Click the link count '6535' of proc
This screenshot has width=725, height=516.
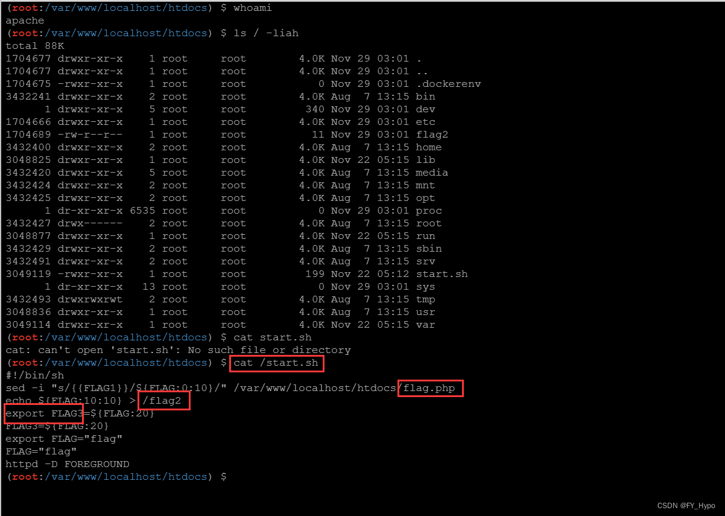(x=142, y=211)
